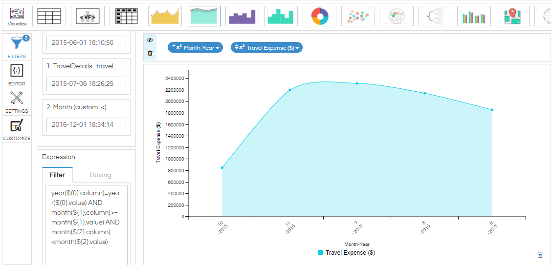The height and width of the screenshot is (265, 552).
Task: Select the teal spline area chart
Action: (x=203, y=16)
